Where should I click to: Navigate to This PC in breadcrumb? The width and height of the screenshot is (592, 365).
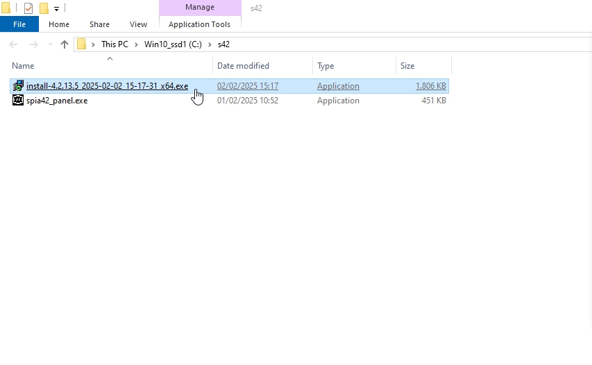tap(115, 44)
